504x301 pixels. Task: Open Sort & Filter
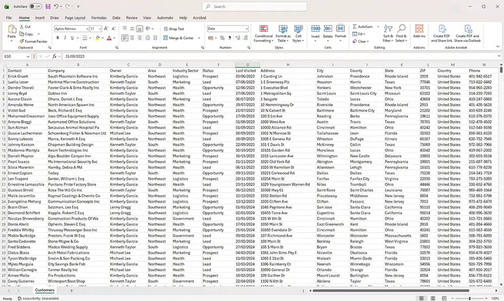pos(388,34)
